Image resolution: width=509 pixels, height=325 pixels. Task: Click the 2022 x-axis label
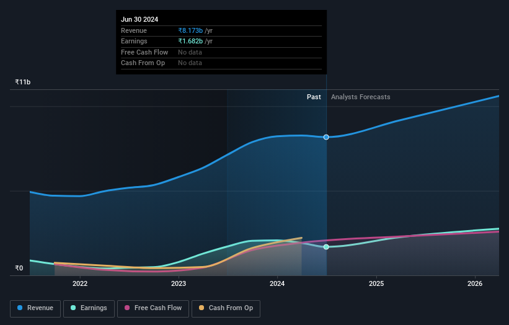pos(80,283)
